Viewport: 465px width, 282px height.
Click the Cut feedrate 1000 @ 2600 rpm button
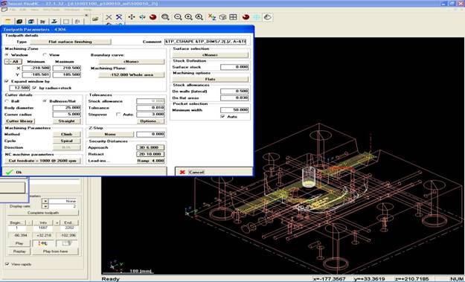(42, 161)
